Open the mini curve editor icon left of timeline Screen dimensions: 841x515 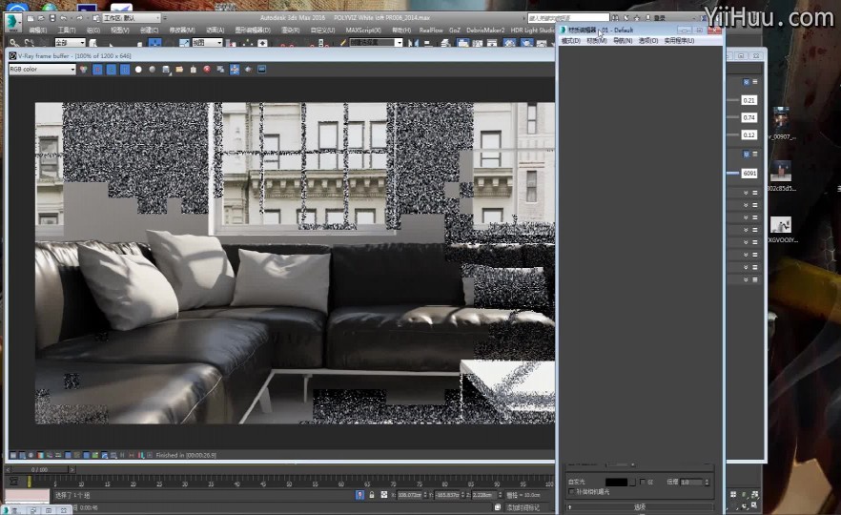point(14,482)
